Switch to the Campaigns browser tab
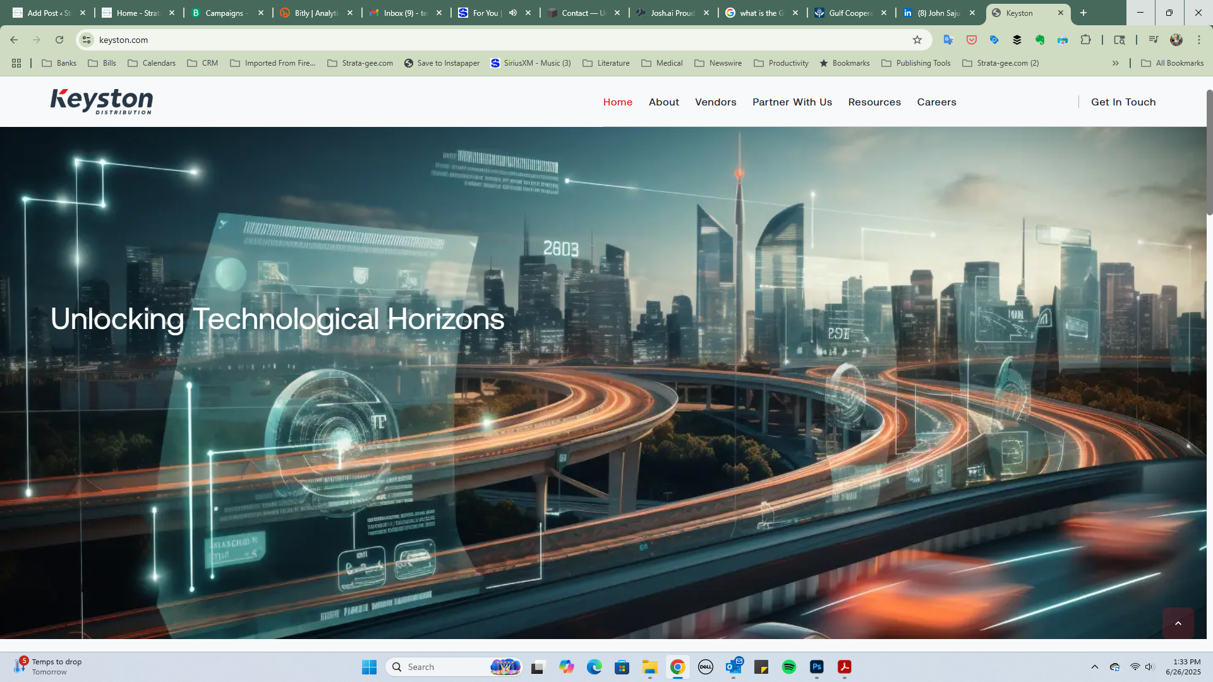The image size is (1213, 682). pyautogui.click(x=224, y=13)
